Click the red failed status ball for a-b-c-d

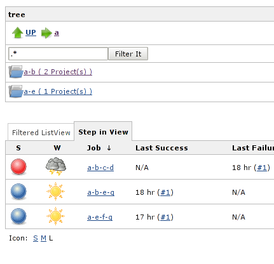tap(18, 167)
